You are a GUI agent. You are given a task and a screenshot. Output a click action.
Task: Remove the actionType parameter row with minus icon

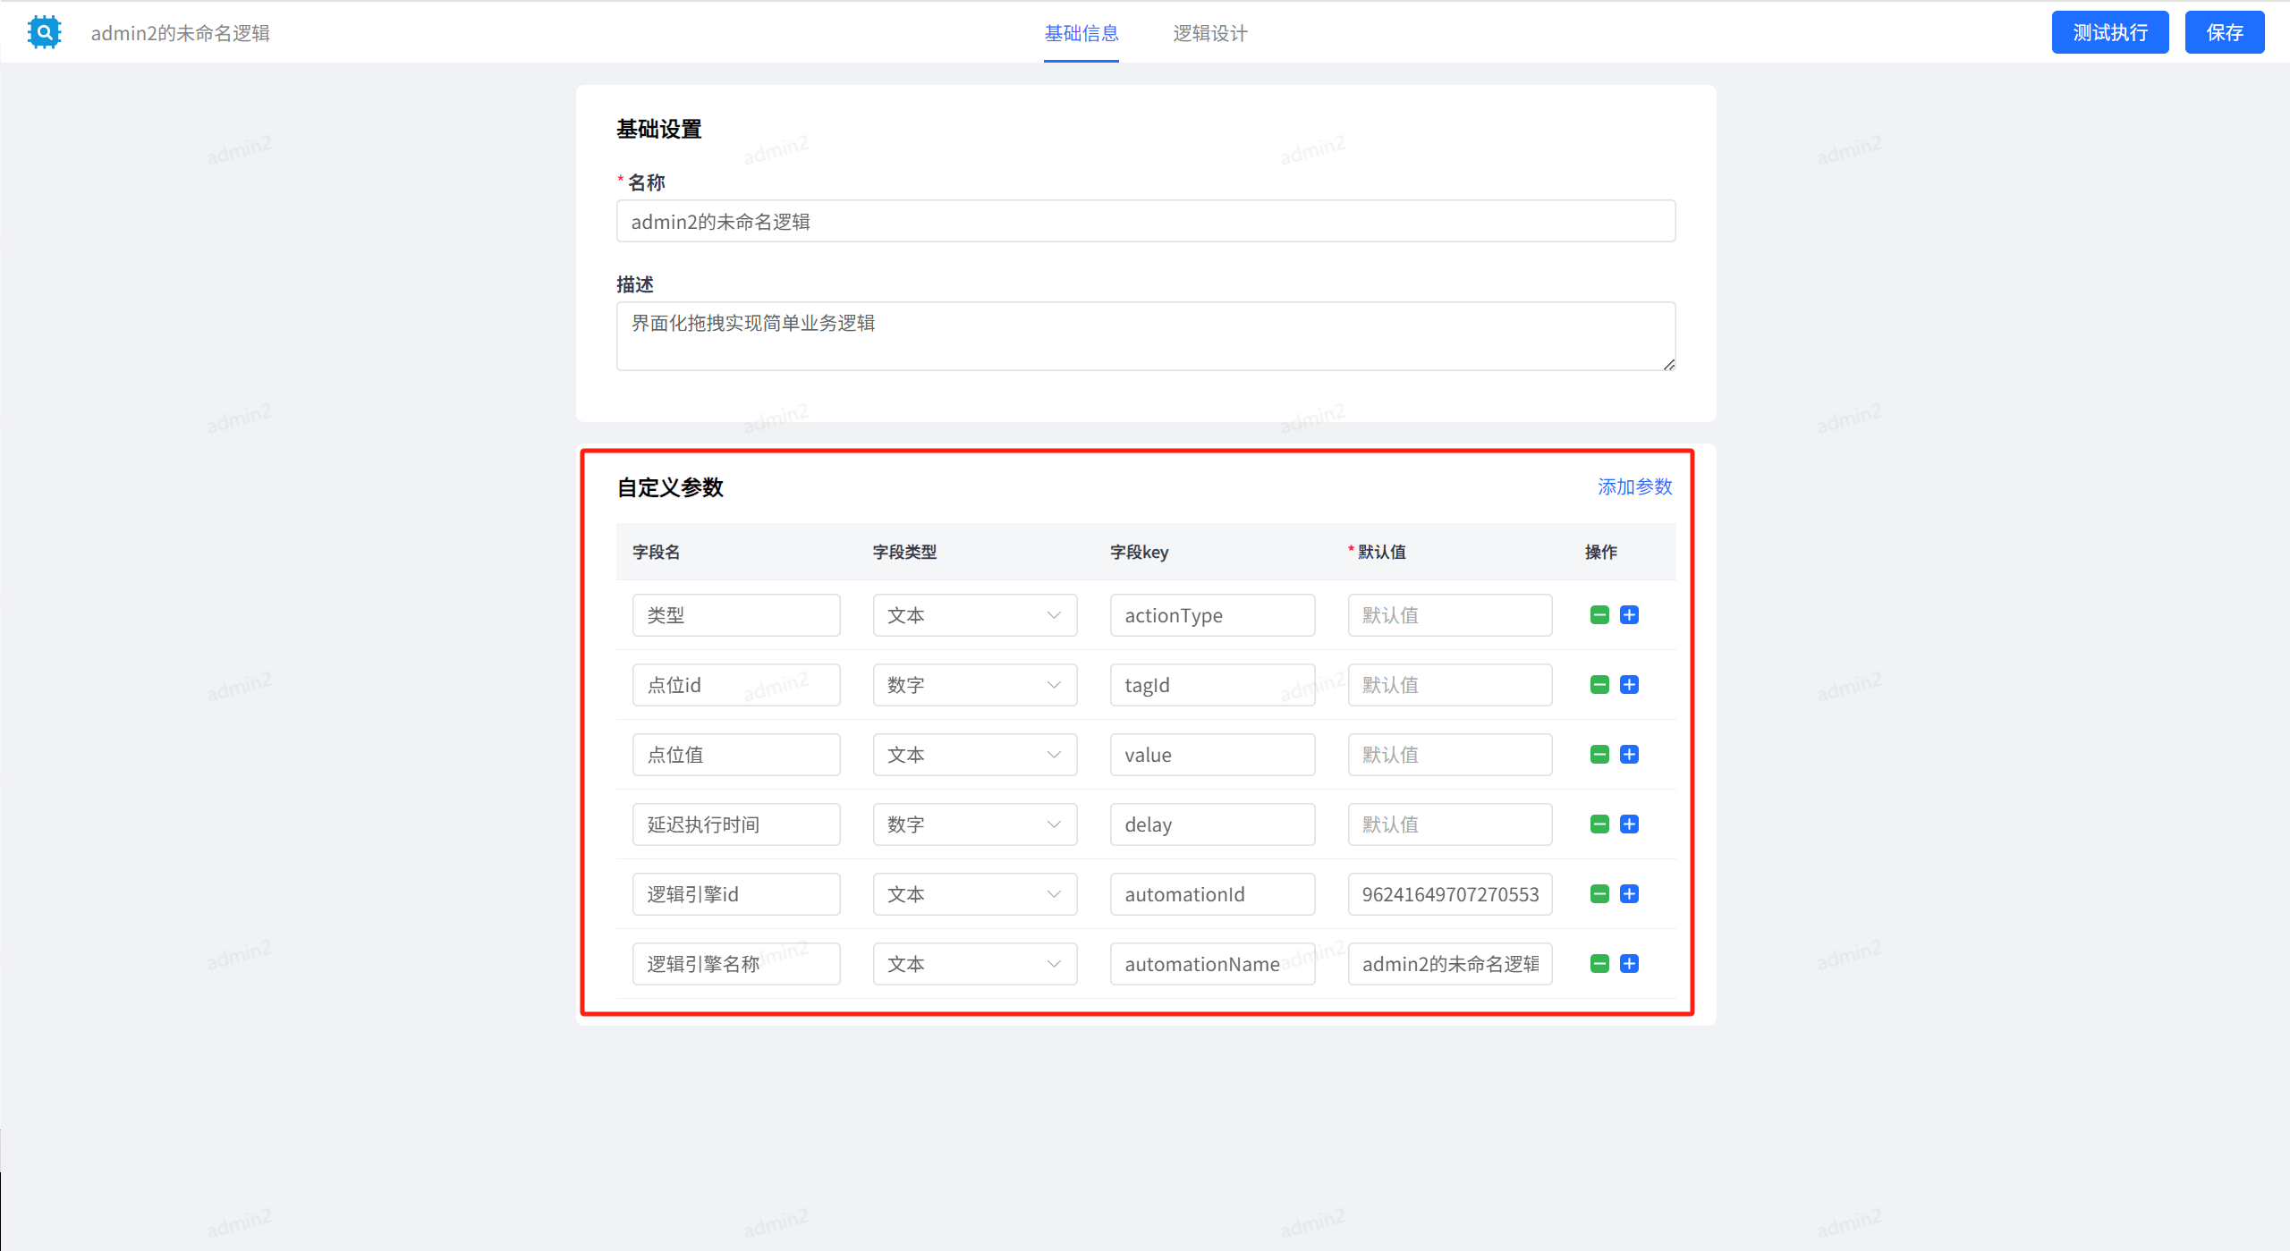click(1599, 614)
